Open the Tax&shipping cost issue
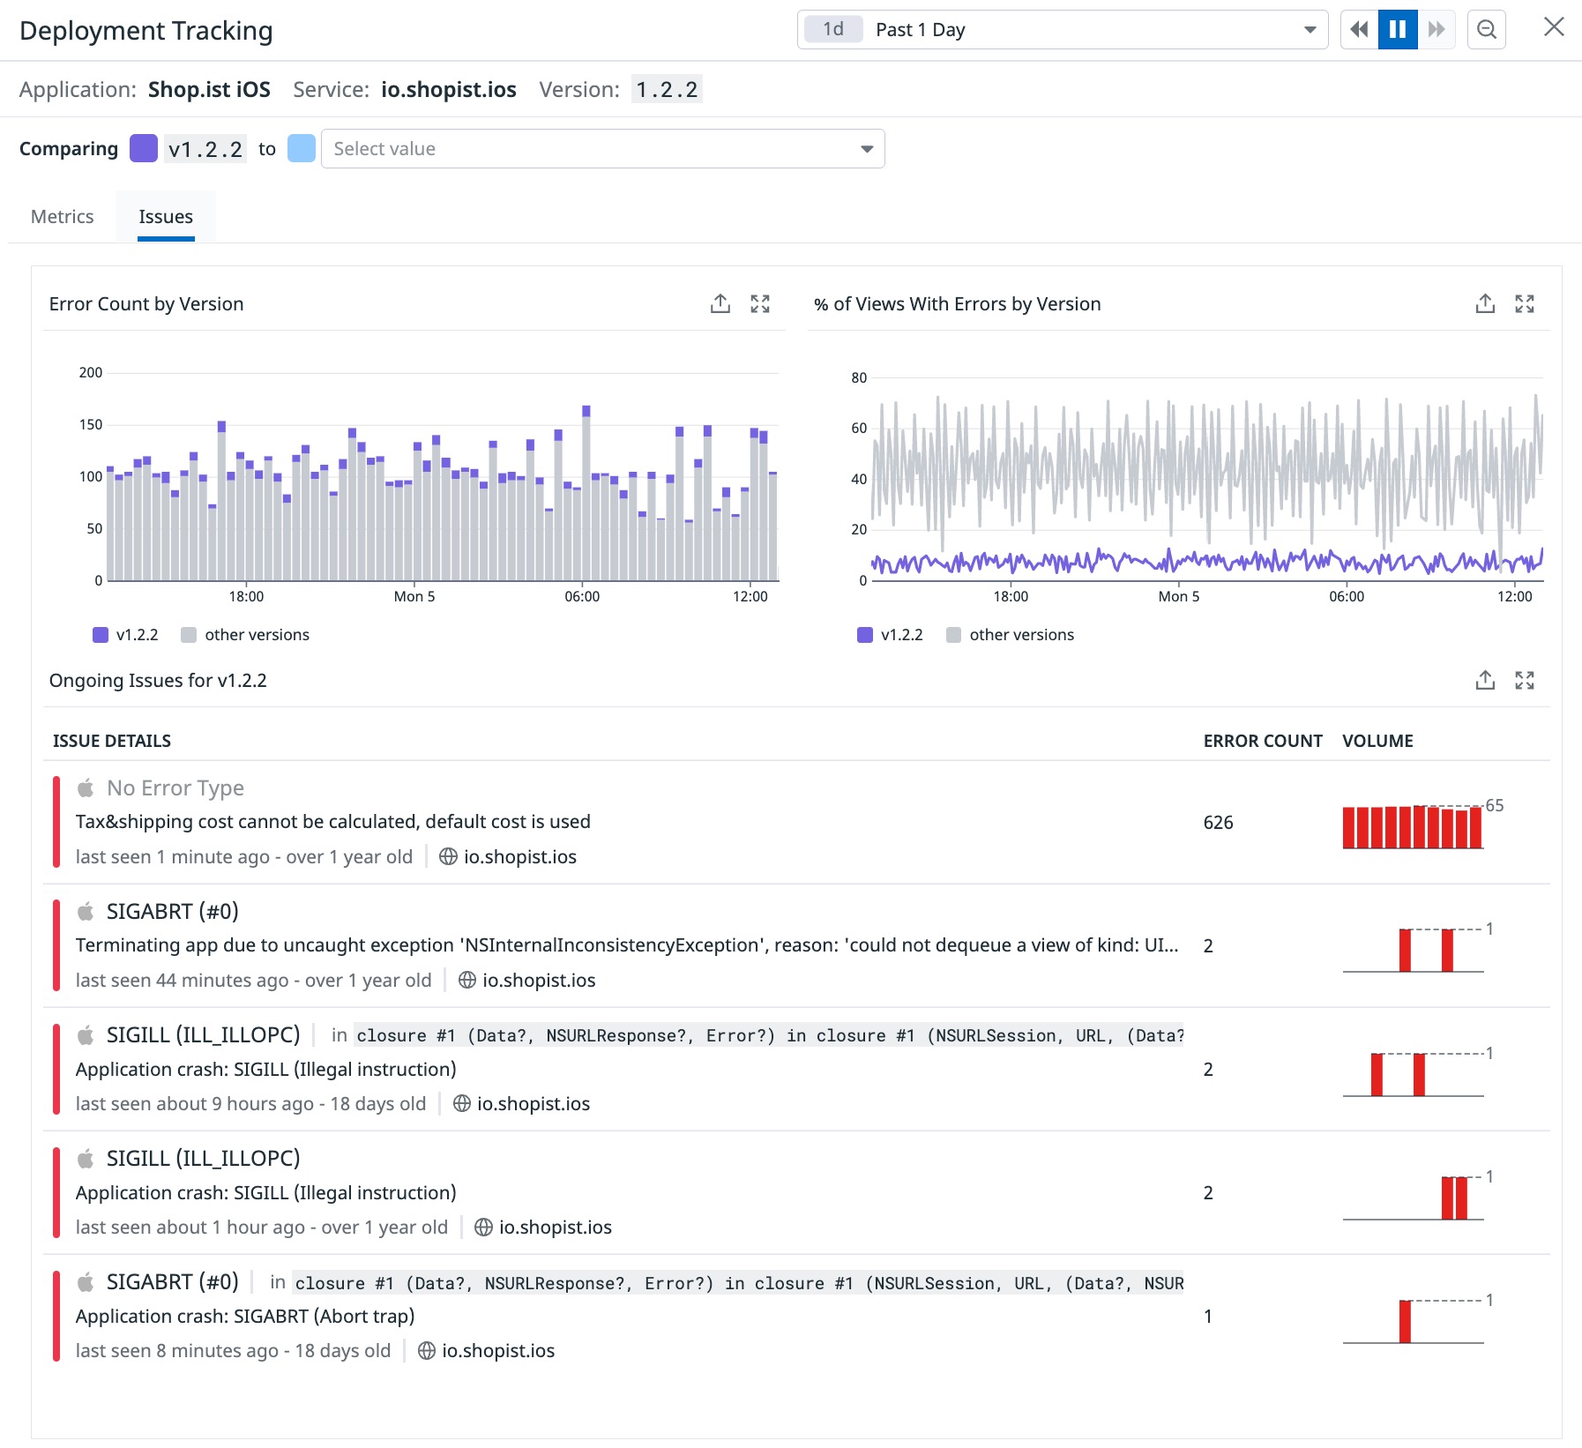Screen dimensions: 1582x1448 click(796, 823)
